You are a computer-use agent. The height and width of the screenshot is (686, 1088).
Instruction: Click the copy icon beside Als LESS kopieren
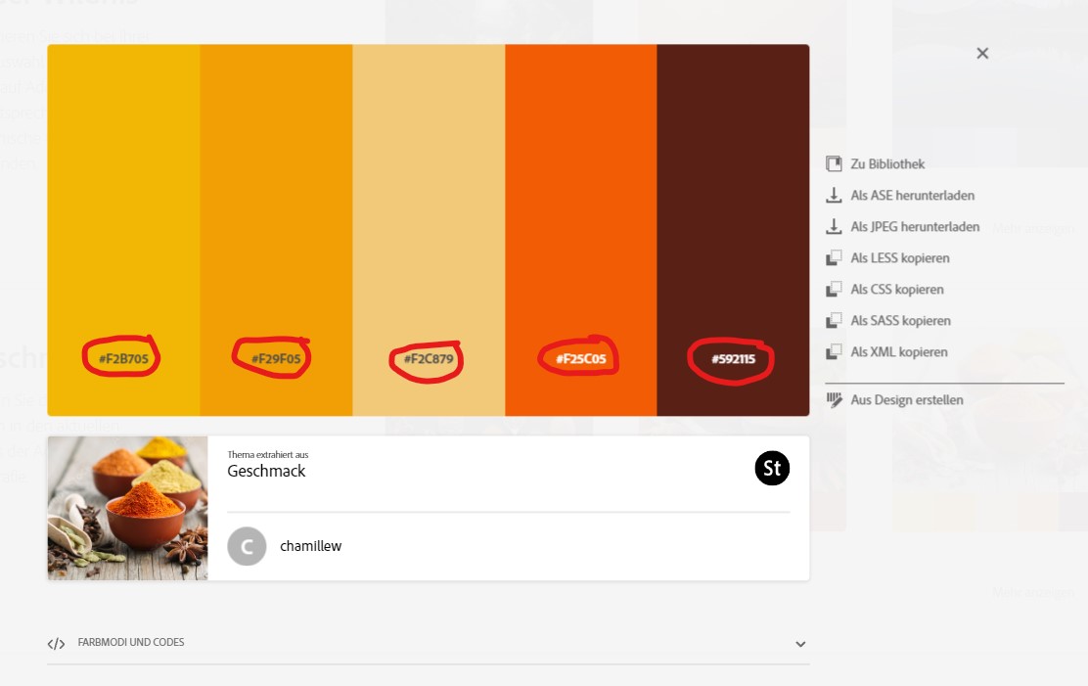pos(834,257)
